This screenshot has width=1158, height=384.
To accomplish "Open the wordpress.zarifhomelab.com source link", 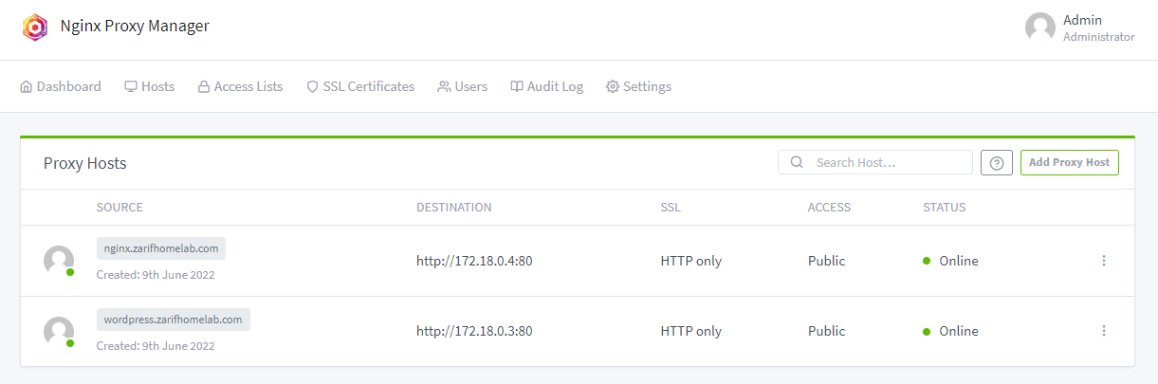I will coord(173,320).
